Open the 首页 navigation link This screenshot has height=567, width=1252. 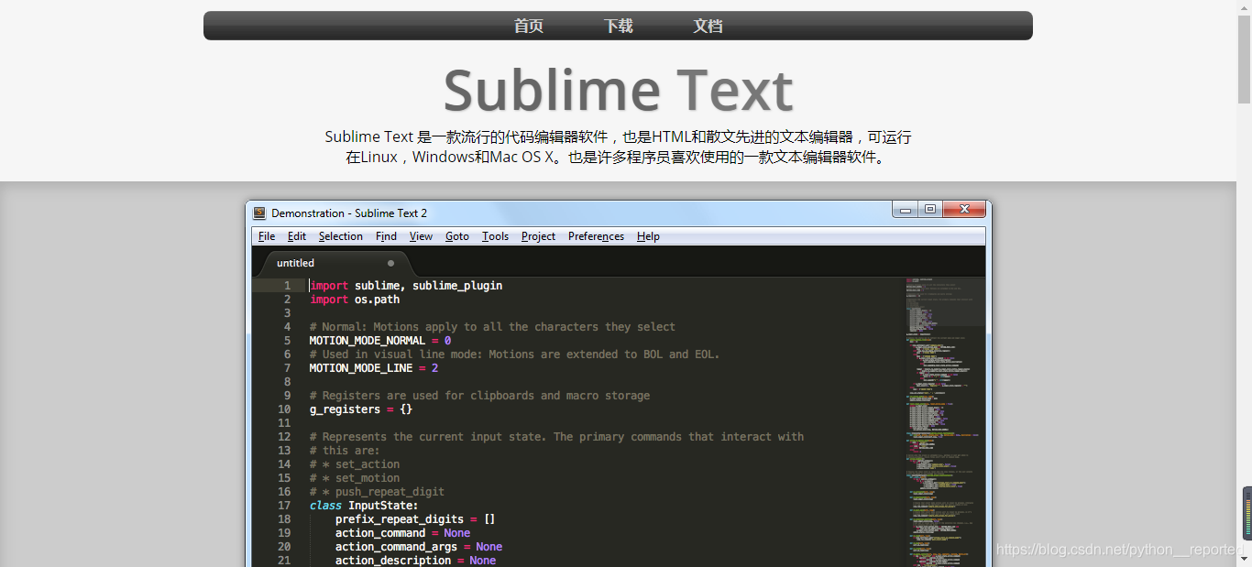[x=528, y=26]
